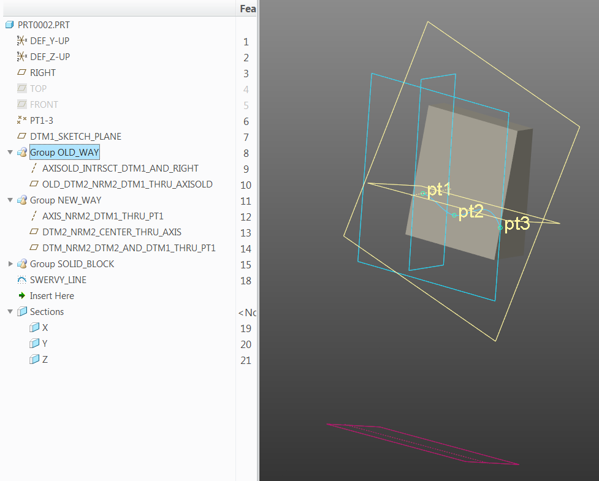Select DEF_Z-UP in the model tree
This screenshot has height=481, width=599.
tap(50, 57)
